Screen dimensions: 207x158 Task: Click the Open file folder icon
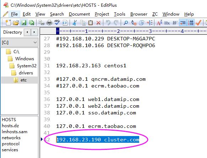(x=16, y=23)
